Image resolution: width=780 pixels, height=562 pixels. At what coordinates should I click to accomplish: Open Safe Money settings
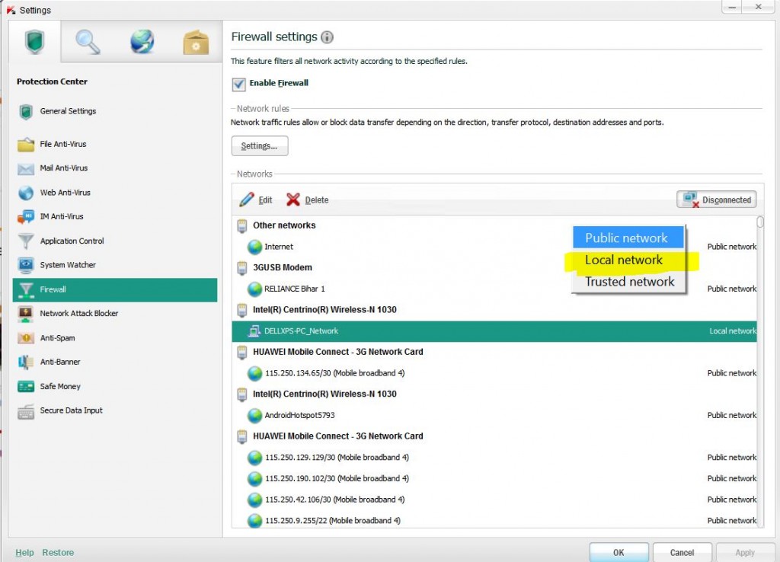59,386
